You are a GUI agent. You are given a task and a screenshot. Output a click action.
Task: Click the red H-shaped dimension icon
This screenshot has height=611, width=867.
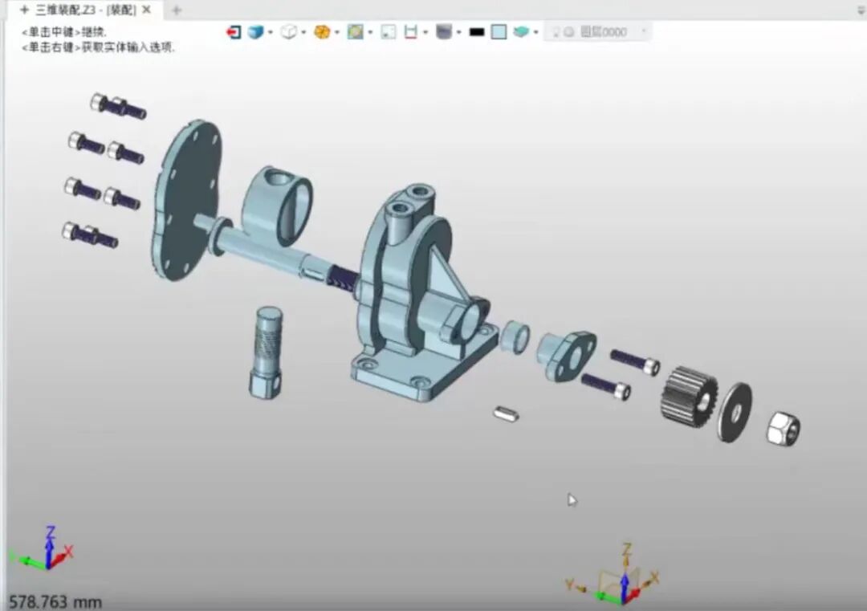tap(411, 32)
